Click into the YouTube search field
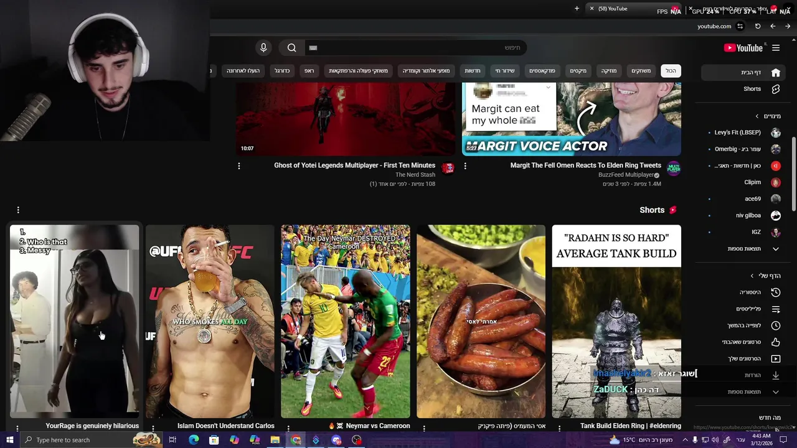Screen dimensions: 797x448 click(417, 48)
